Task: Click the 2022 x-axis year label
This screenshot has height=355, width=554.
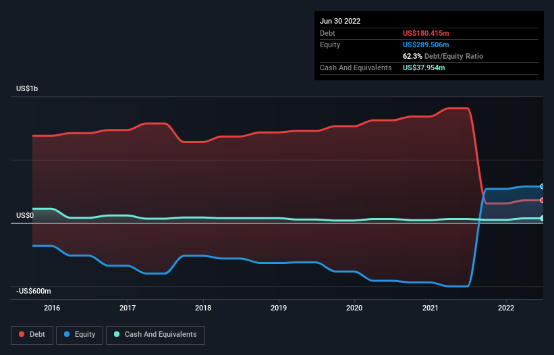Action: pyautogui.click(x=506, y=308)
